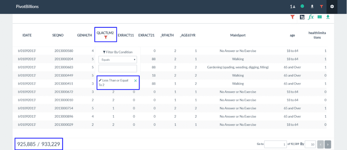This screenshot has height=150, width=347.
Task: Click SEQNO cell 2013000204
Action: (64, 59)
